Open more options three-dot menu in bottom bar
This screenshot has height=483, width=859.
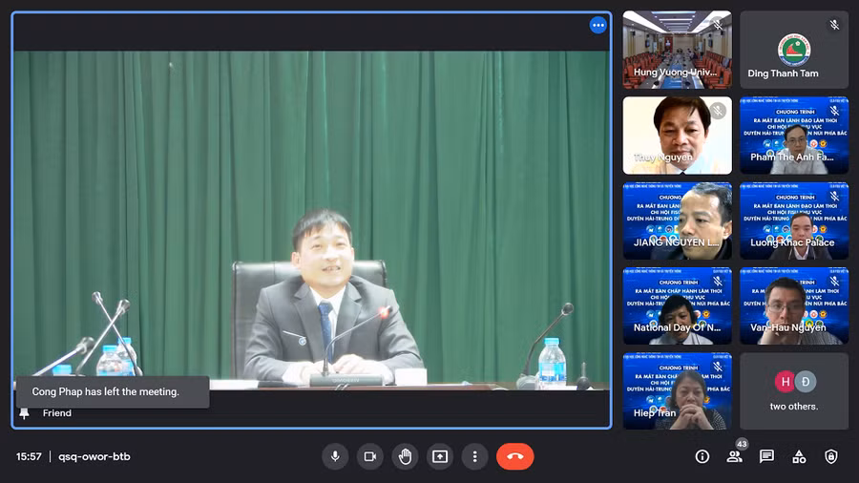point(474,456)
